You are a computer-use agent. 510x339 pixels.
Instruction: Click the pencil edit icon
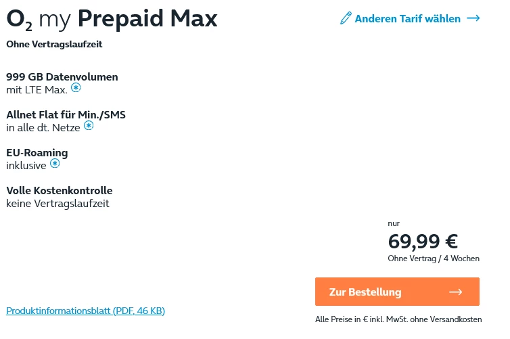tap(346, 19)
